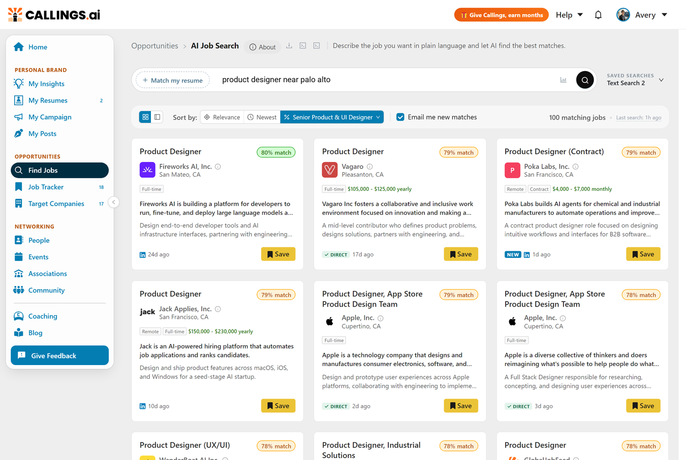Viewport: 686px width, 460px height.
Task: Click the download icon next to About
Action: pos(289,46)
